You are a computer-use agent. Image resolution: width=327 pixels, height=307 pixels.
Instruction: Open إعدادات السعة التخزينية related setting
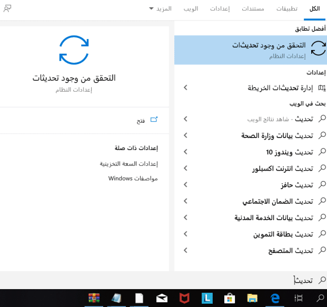[128, 164]
